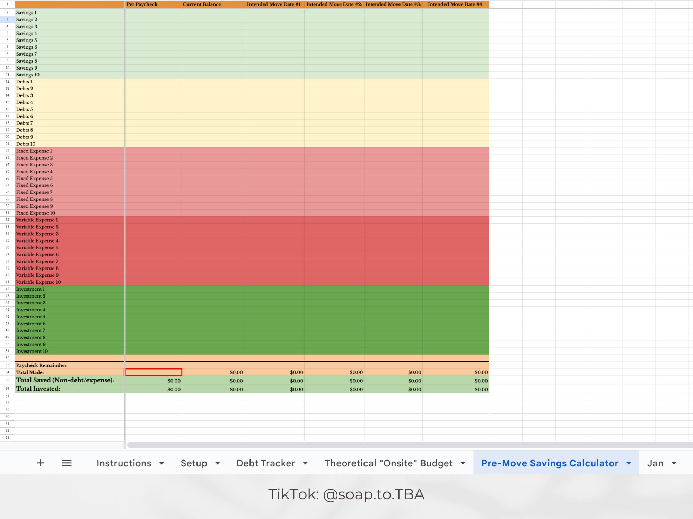Viewport: 693px width, 519px height.
Task: Click the highlighted Total Made input cell
Action: coord(153,372)
